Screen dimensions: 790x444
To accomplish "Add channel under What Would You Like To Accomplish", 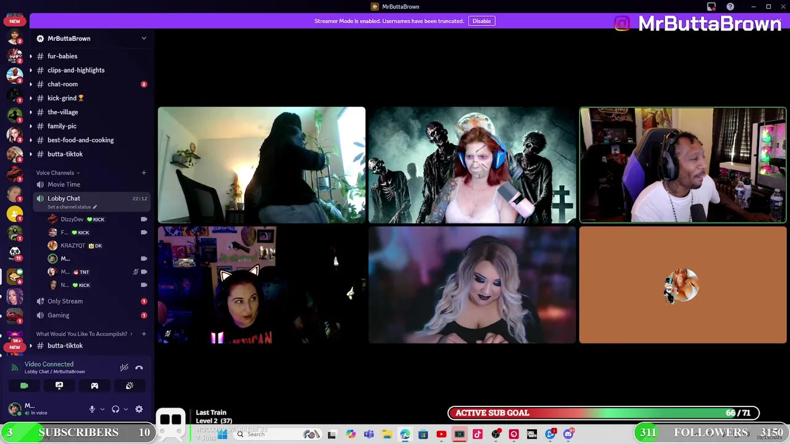I will (x=144, y=334).
